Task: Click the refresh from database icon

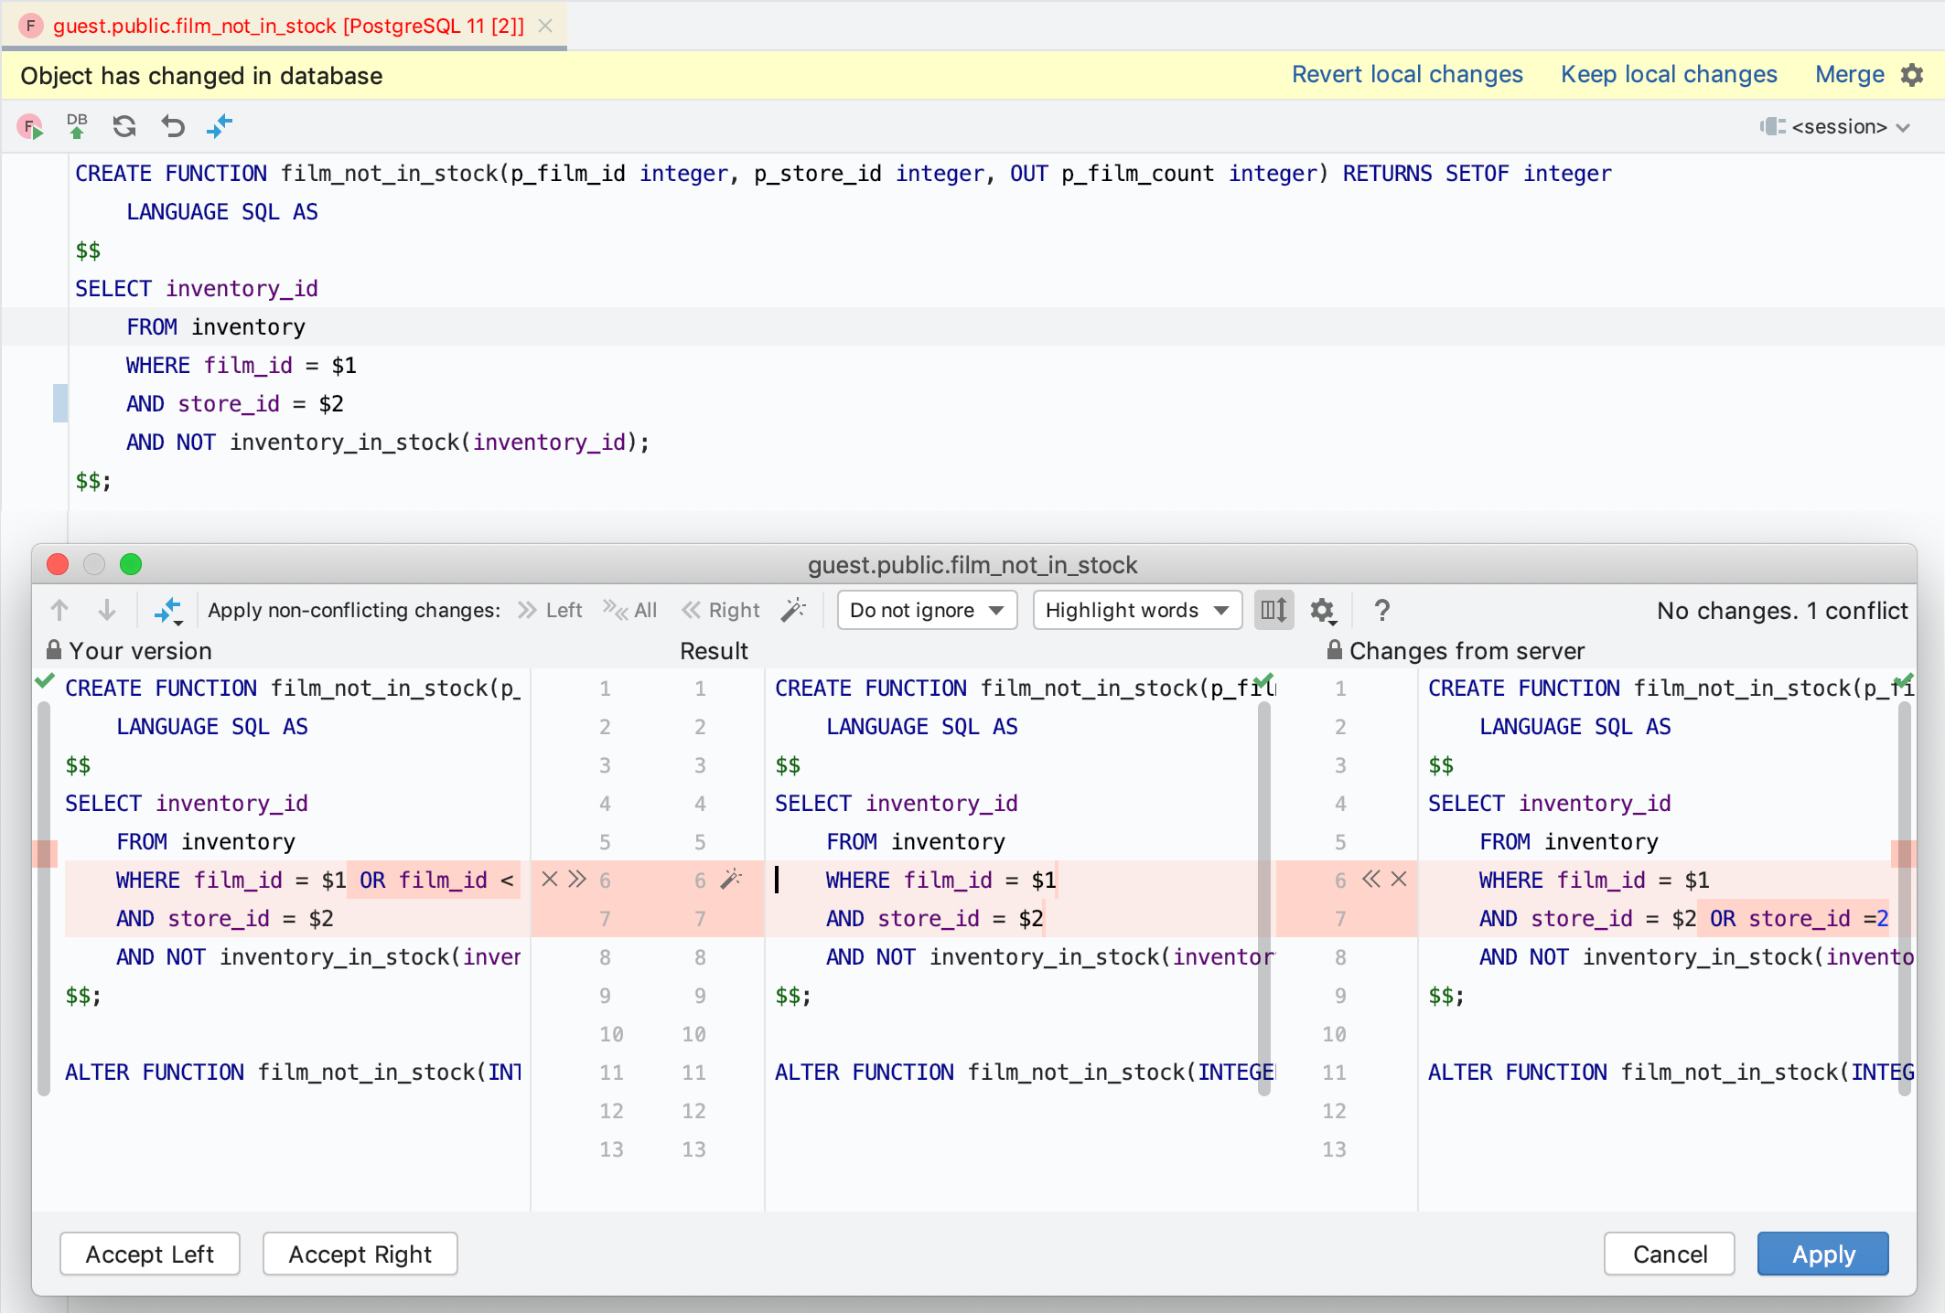Action: click(x=124, y=126)
